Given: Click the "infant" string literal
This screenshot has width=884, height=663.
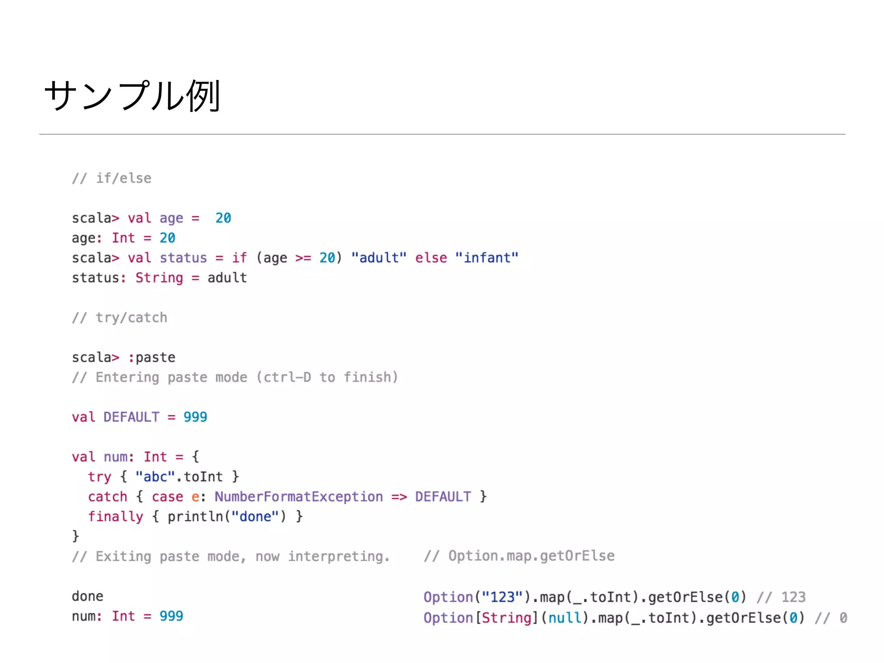Looking at the screenshot, I should (486, 258).
